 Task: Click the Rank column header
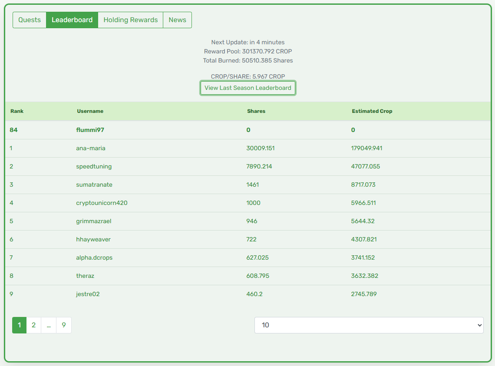point(17,111)
